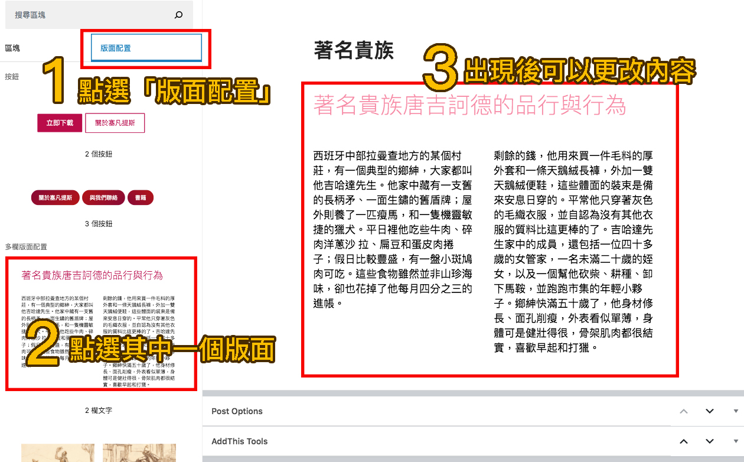The width and height of the screenshot is (744, 462).
Task: Move the Post Options panel down
Action: coord(709,411)
